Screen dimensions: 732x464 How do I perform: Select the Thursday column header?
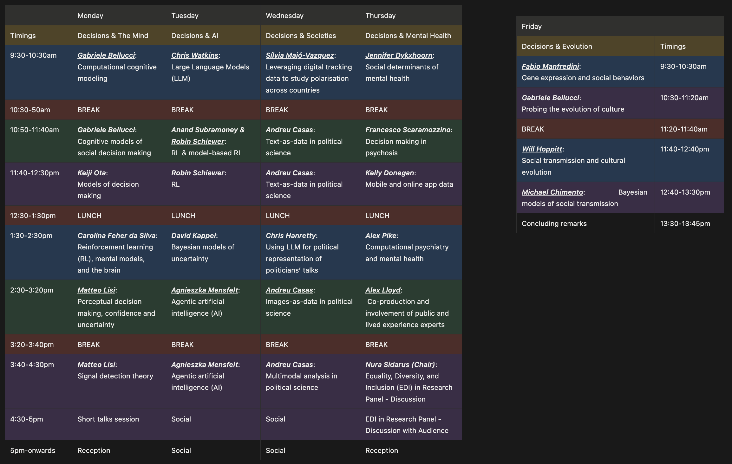[380, 16]
